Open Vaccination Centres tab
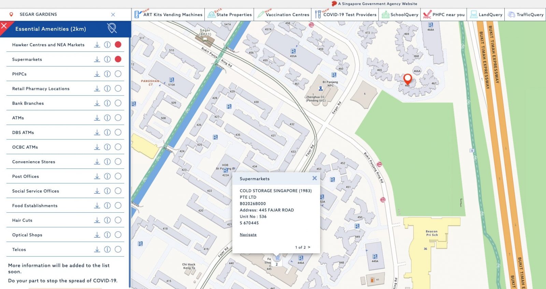This screenshot has height=289, width=546. pos(283,15)
